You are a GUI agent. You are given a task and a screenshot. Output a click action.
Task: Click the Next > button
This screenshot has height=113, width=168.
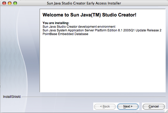click(x=128, y=106)
